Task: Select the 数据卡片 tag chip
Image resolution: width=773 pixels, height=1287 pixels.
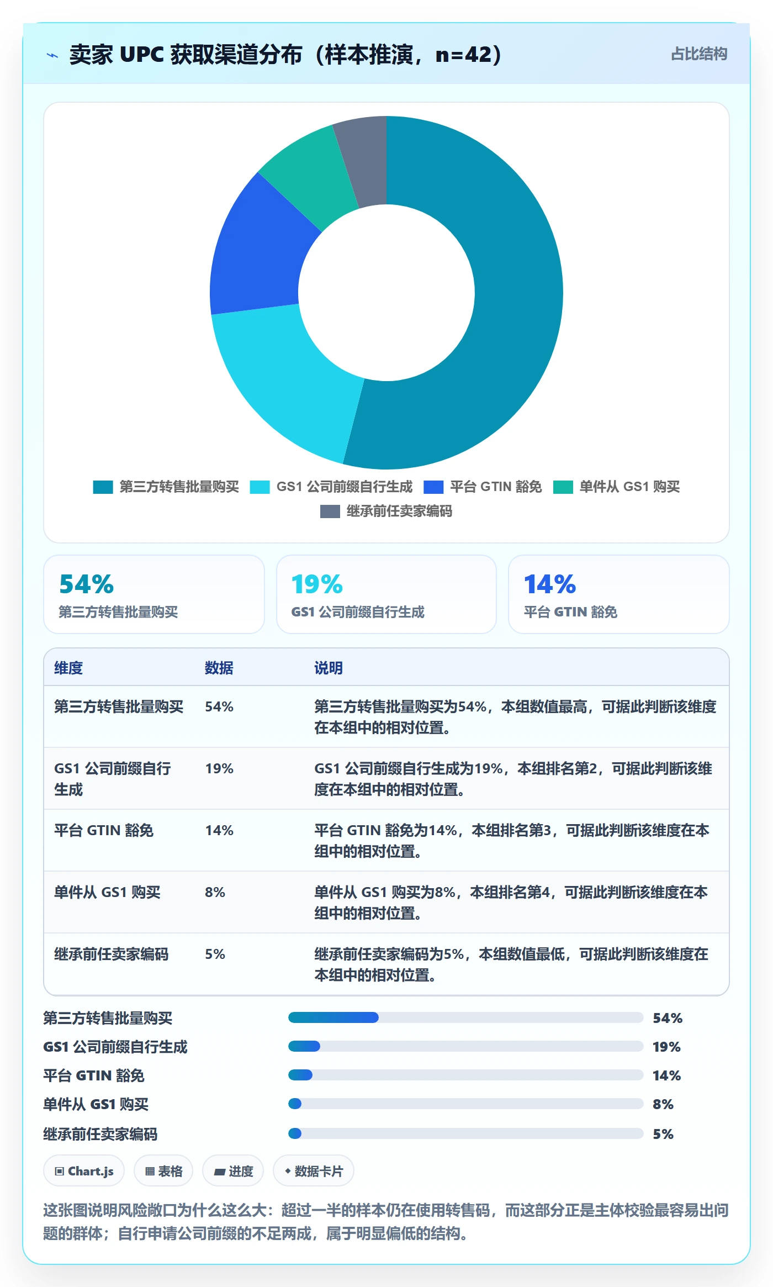Action: point(314,1170)
